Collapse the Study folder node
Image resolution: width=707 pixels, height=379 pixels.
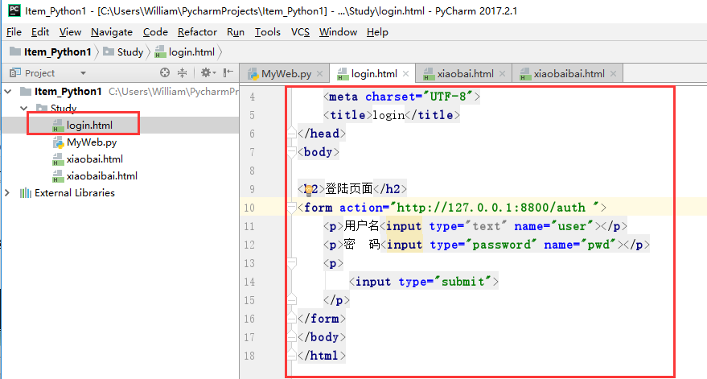[x=24, y=109]
